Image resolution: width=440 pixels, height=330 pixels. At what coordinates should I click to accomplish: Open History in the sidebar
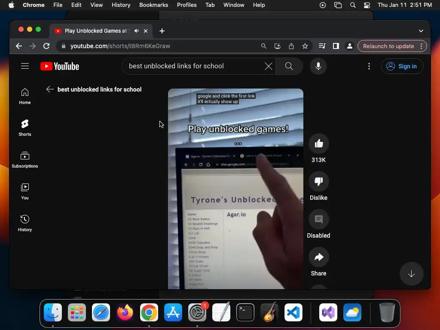point(25,223)
